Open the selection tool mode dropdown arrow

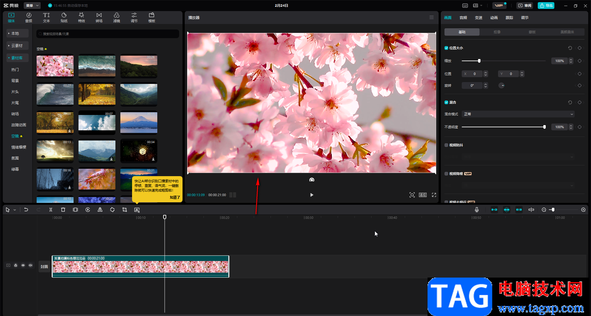[14, 210]
